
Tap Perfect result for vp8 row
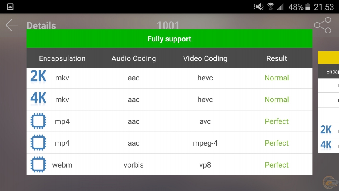[277, 165]
